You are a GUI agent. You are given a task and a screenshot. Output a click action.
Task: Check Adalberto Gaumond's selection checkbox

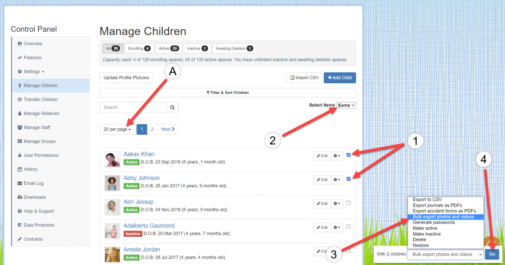348,227
